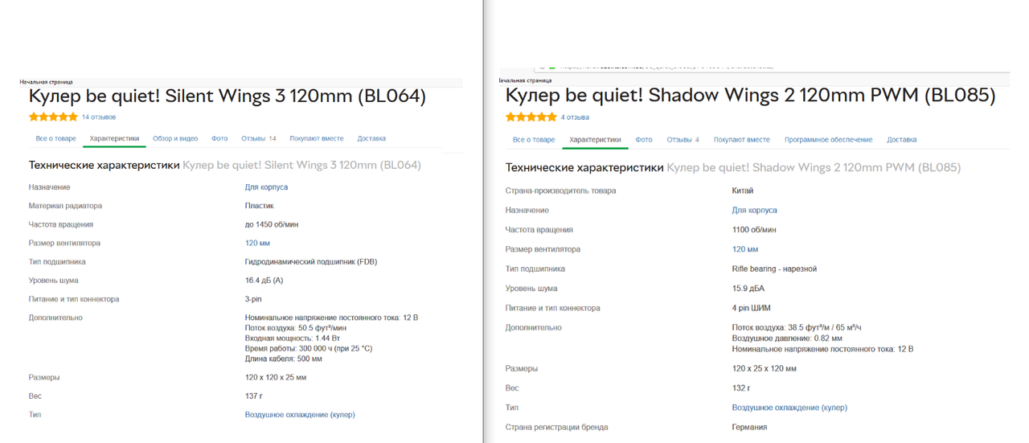The image size is (1029, 443).
Task: Click noise level value '15.9 дБА'
Action: pos(748,289)
